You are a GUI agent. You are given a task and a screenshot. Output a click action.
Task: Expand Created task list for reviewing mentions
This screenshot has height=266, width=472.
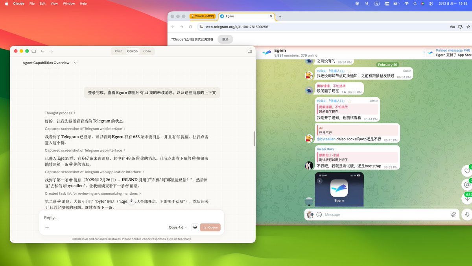tap(92, 193)
